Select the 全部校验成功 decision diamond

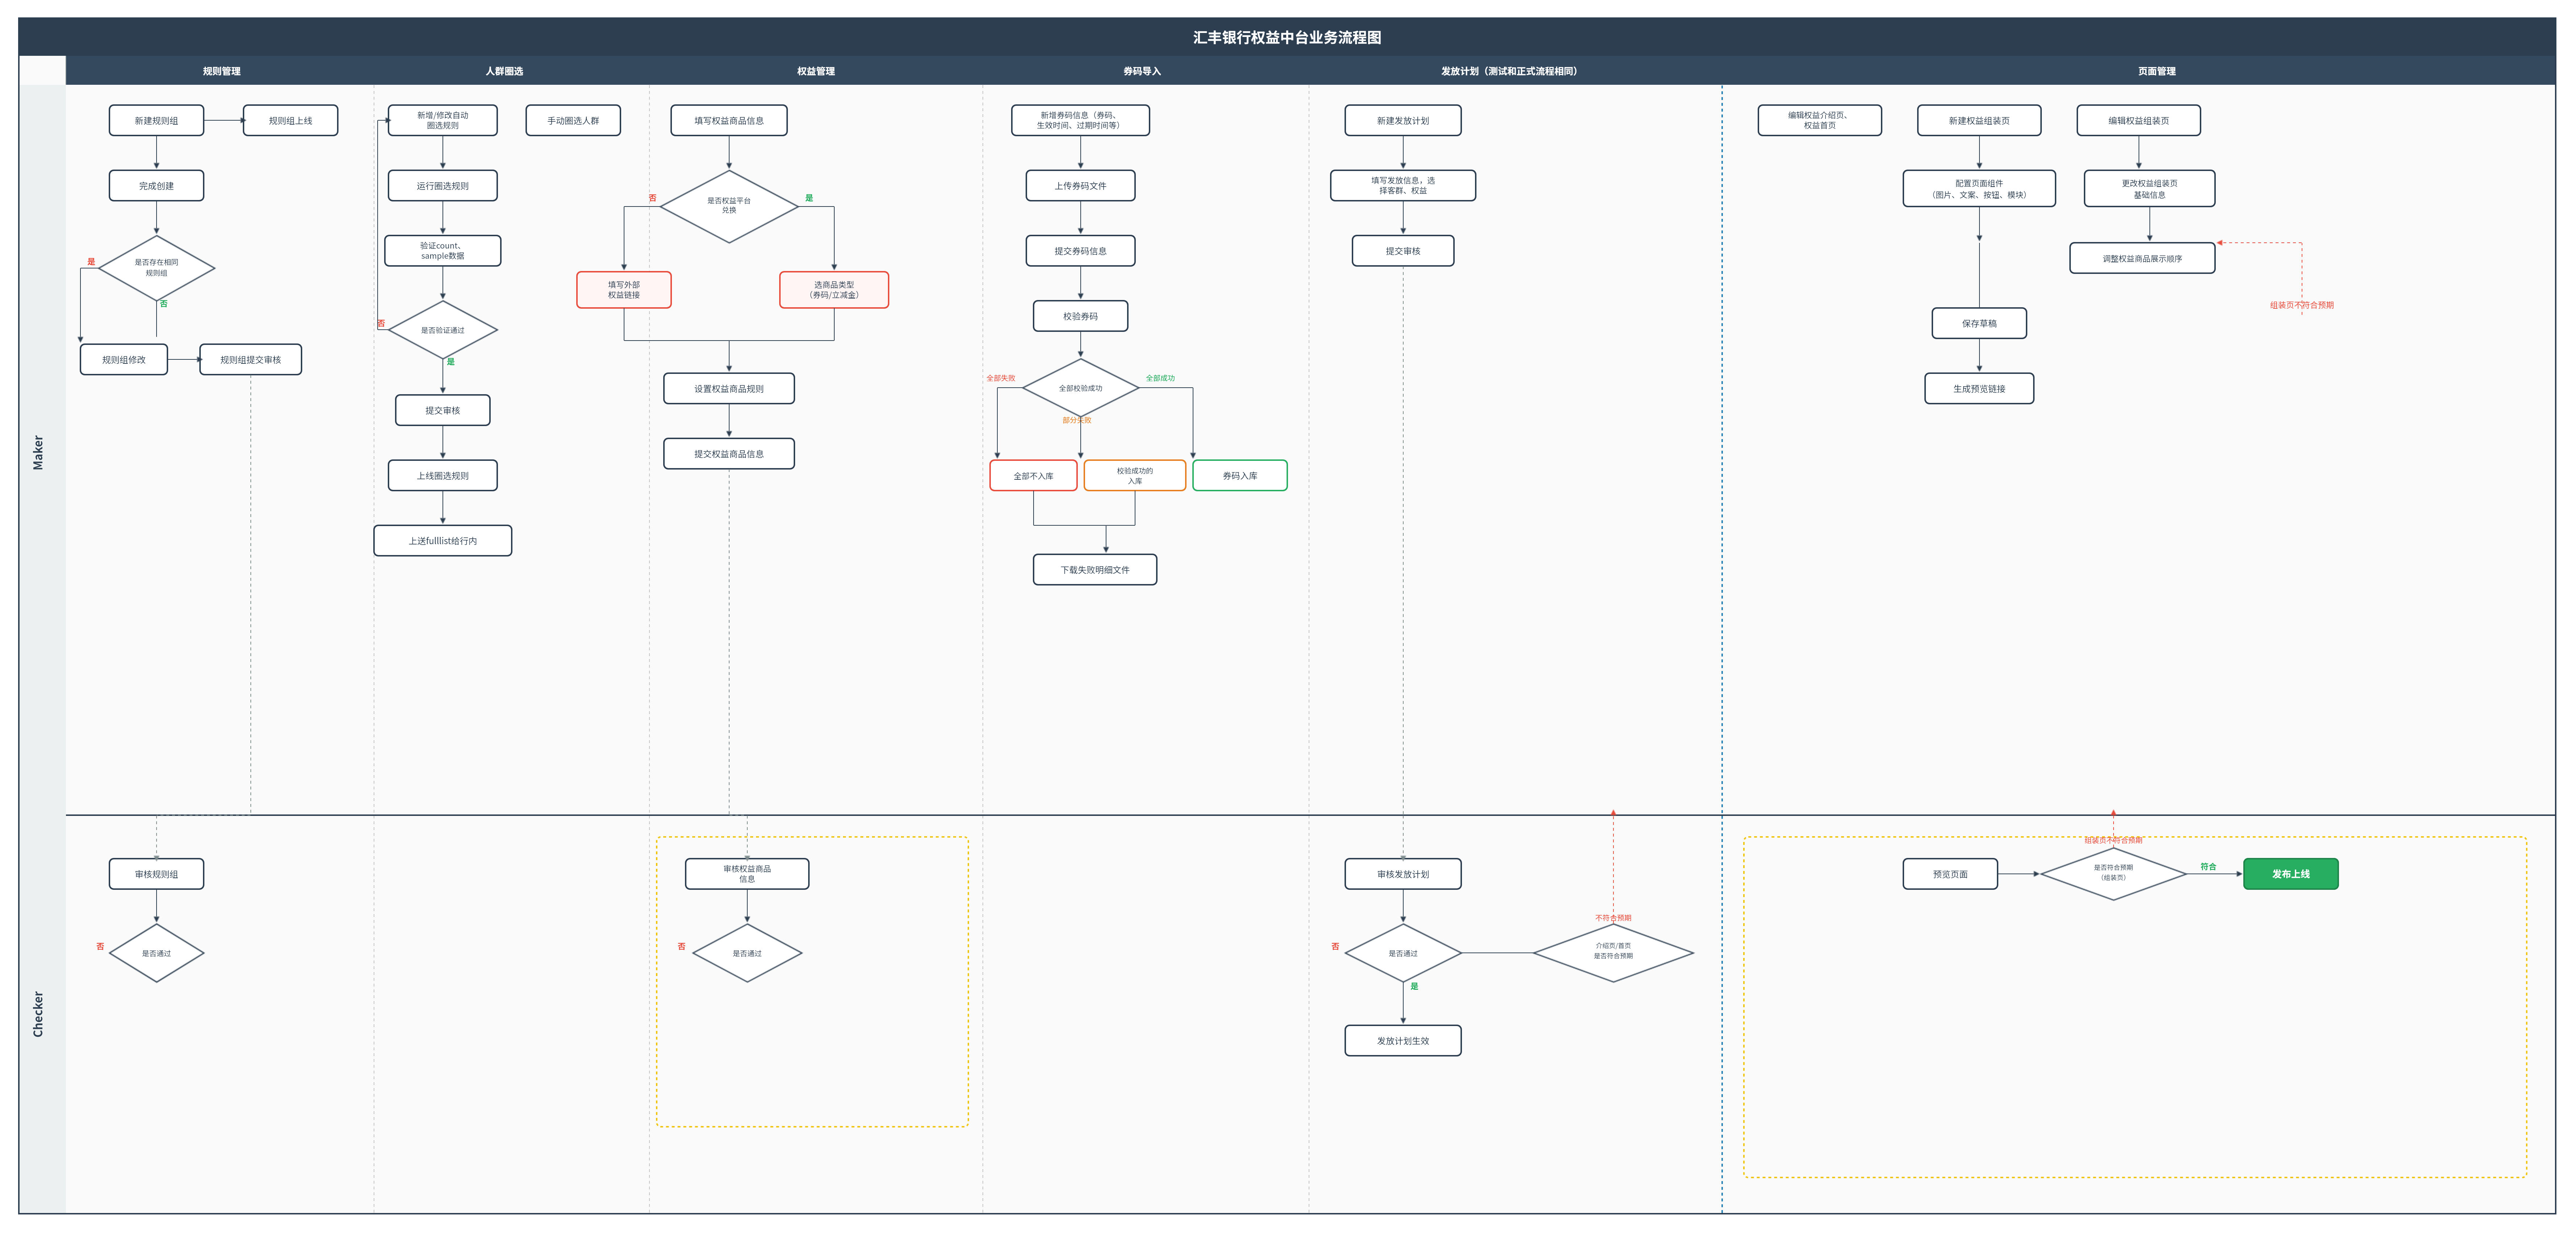point(1081,388)
